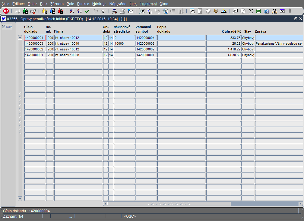Viewport: 304px width, 221px height.
Task: Click the yellow enter-query icon
Action: [45, 11]
